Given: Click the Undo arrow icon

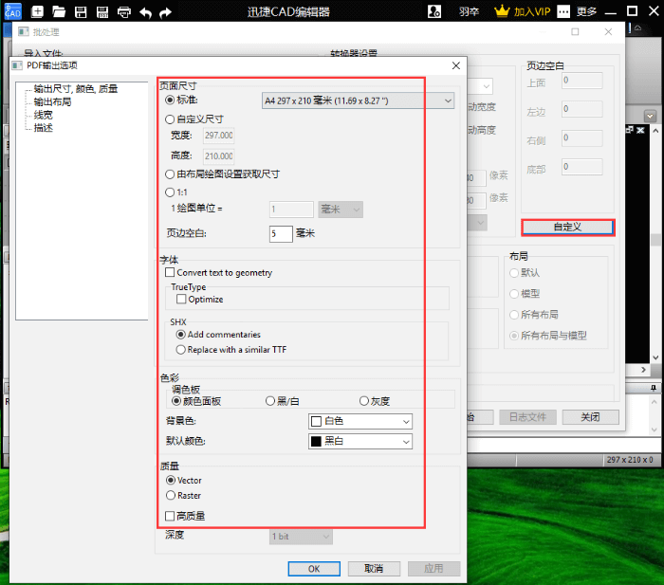Looking at the screenshot, I should 146,12.
